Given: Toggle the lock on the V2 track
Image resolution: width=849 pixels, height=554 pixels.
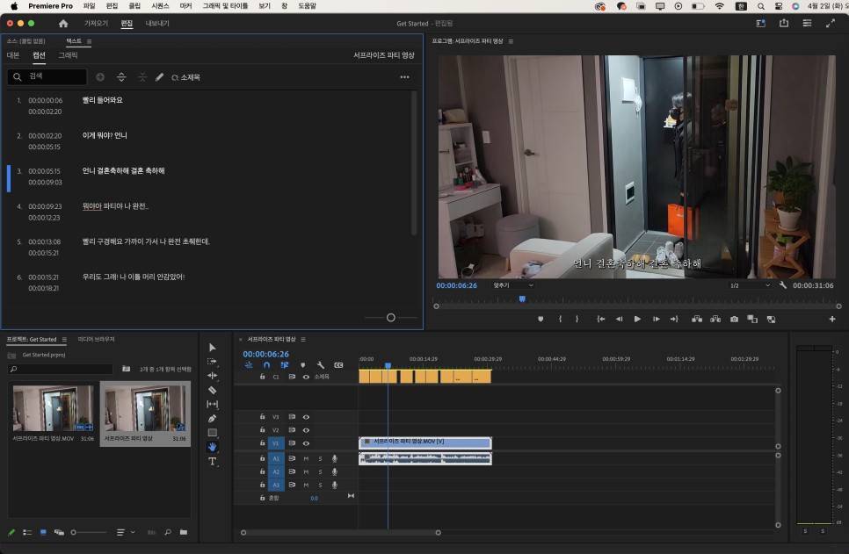Looking at the screenshot, I should [262, 430].
